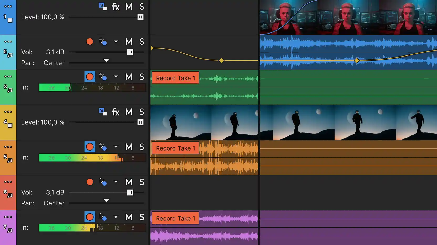Arm track 2 for recording
The width and height of the screenshot is (437, 245).
90,42
